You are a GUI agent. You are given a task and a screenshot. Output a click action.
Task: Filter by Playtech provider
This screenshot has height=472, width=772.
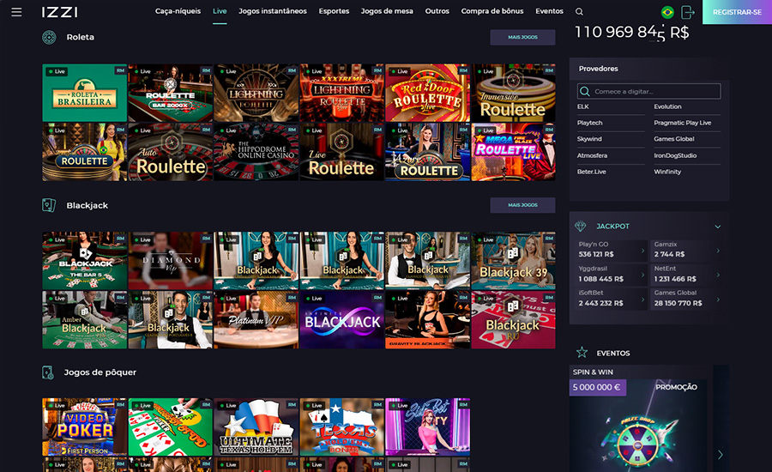click(590, 123)
